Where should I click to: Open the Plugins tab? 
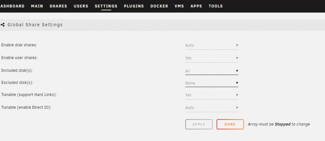pos(134,6)
